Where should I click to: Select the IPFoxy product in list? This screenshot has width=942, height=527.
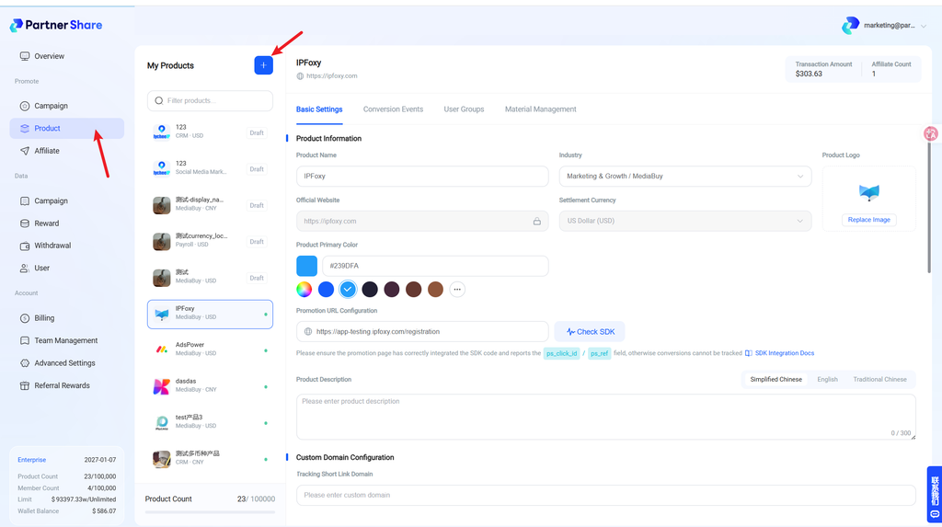pos(210,315)
